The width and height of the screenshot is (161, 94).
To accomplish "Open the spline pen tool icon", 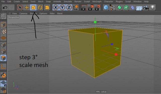I will (112, 7).
